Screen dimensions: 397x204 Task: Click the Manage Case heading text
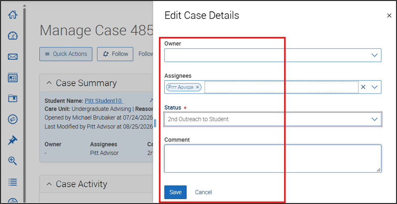point(97,30)
